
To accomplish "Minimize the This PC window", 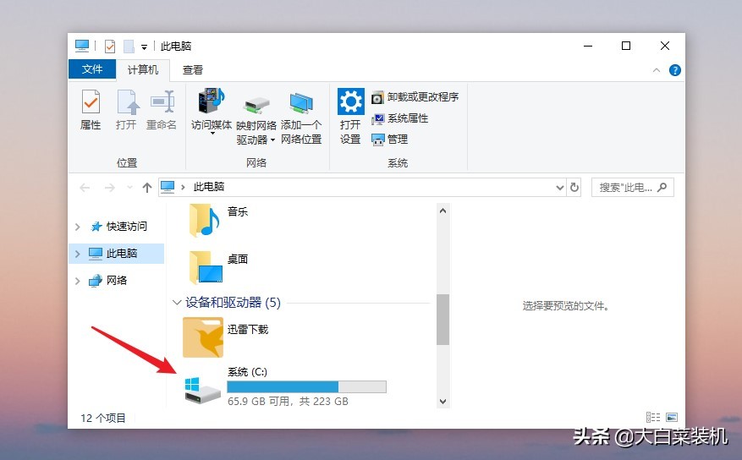I will coord(588,46).
